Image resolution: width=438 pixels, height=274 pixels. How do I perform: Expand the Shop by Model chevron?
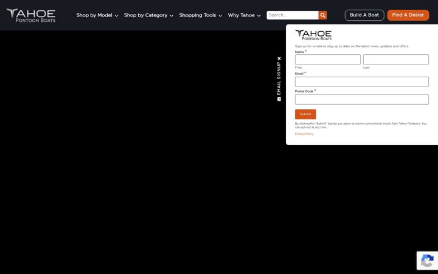point(116,16)
